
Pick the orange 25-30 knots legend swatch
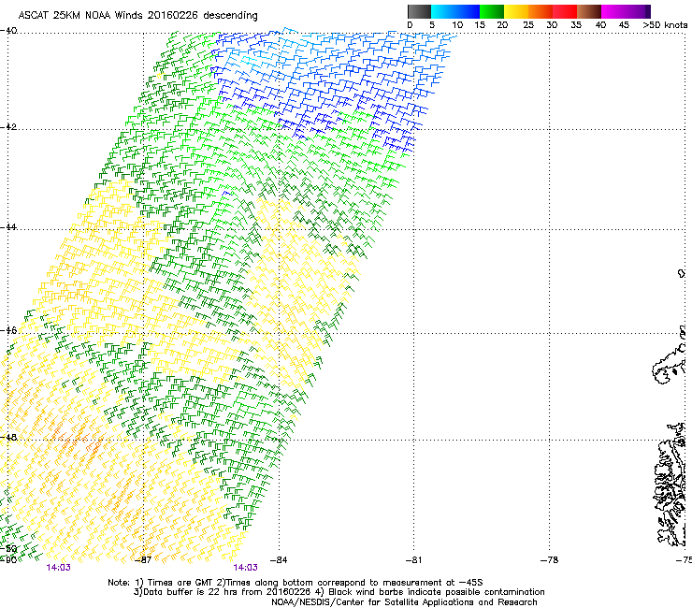pyautogui.click(x=541, y=11)
